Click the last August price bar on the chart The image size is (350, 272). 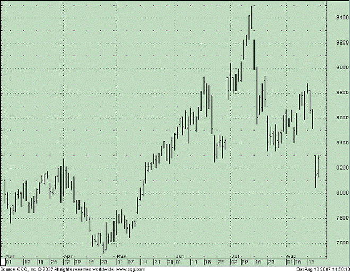(318, 166)
